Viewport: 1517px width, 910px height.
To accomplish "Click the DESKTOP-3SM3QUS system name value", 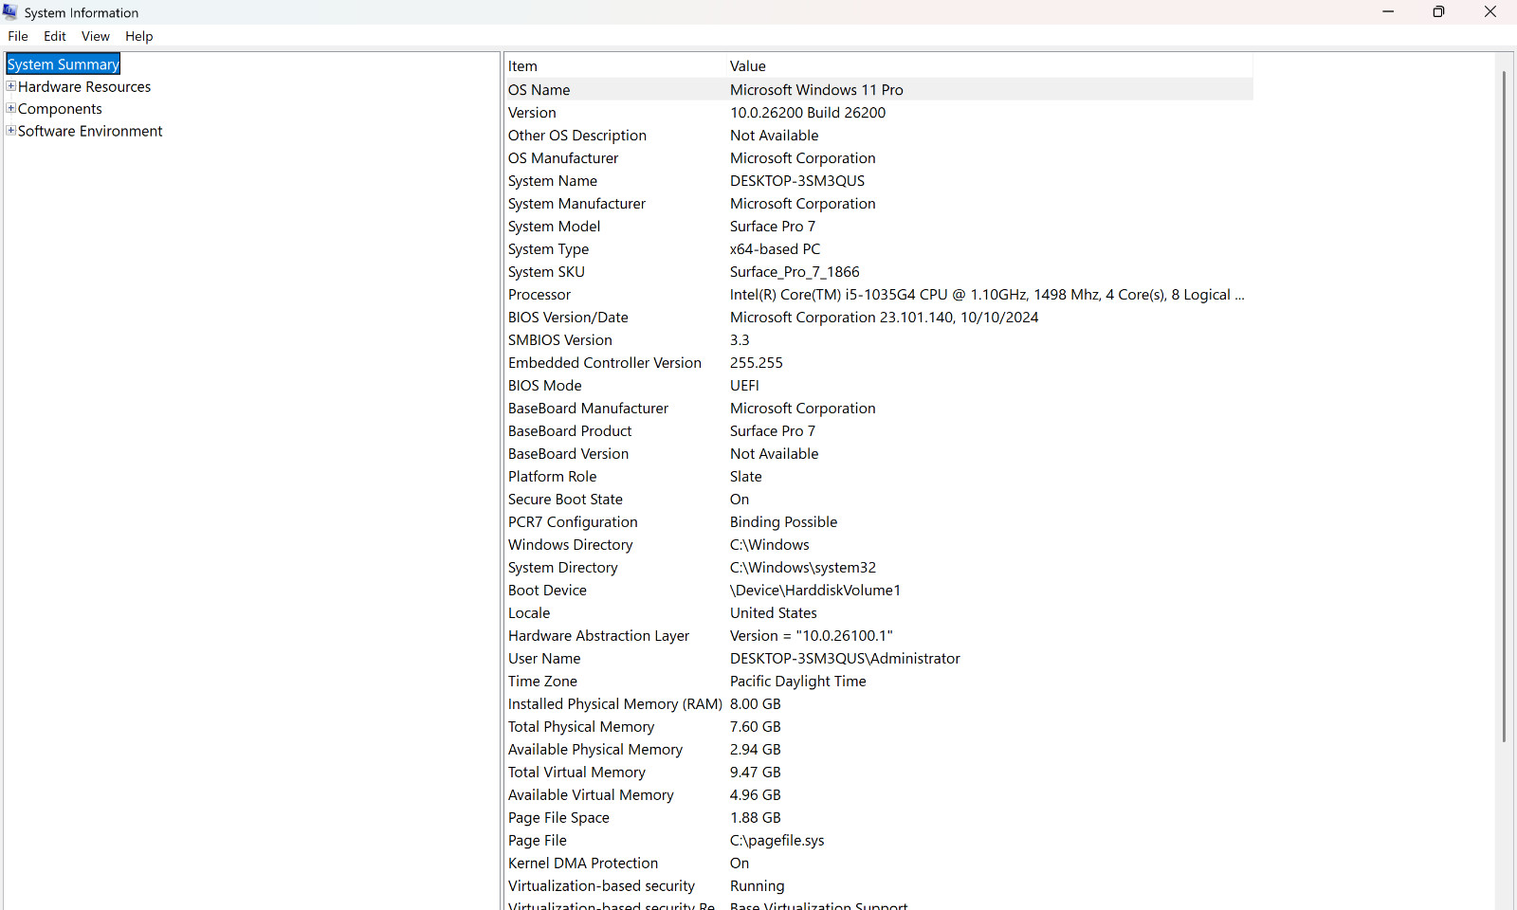I will coord(797,181).
